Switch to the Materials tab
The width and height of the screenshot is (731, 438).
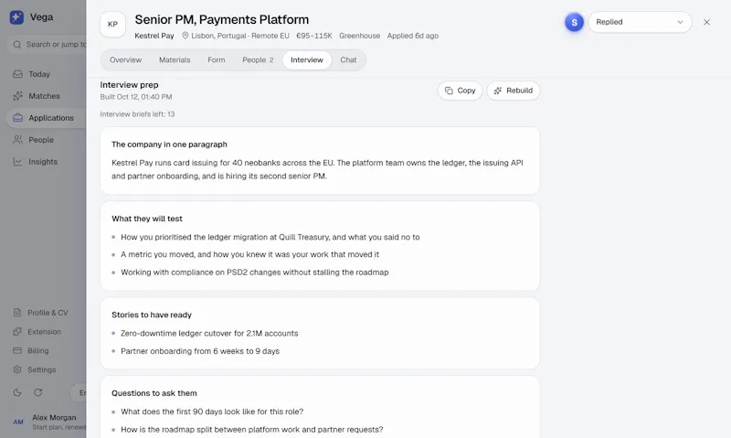[175, 60]
